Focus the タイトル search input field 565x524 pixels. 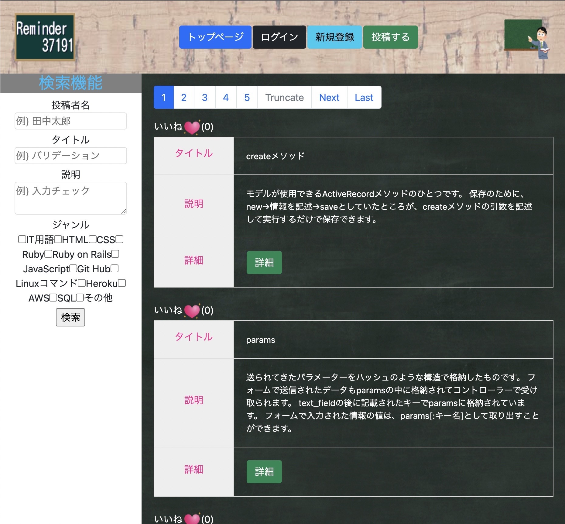point(71,156)
